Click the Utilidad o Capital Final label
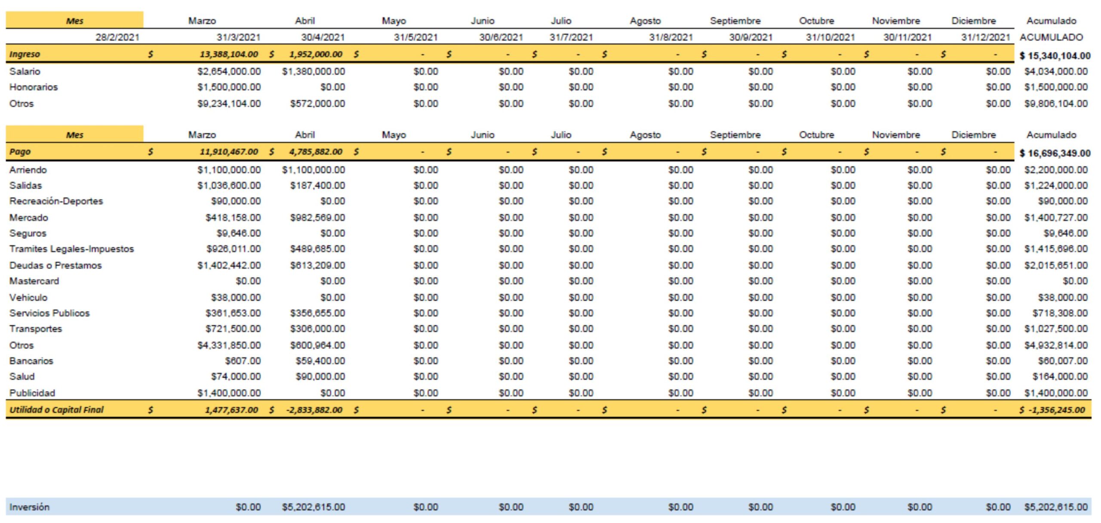Screen dimensions: 1101x523 pos(56,410)
